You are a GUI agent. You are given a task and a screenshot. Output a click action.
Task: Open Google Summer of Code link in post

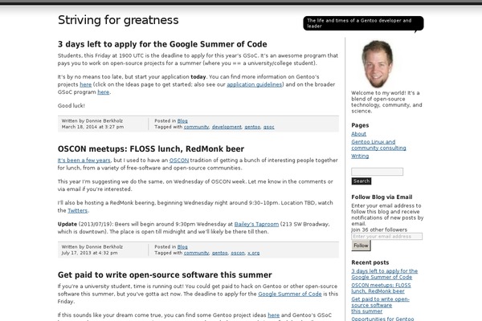coord(290,294)
